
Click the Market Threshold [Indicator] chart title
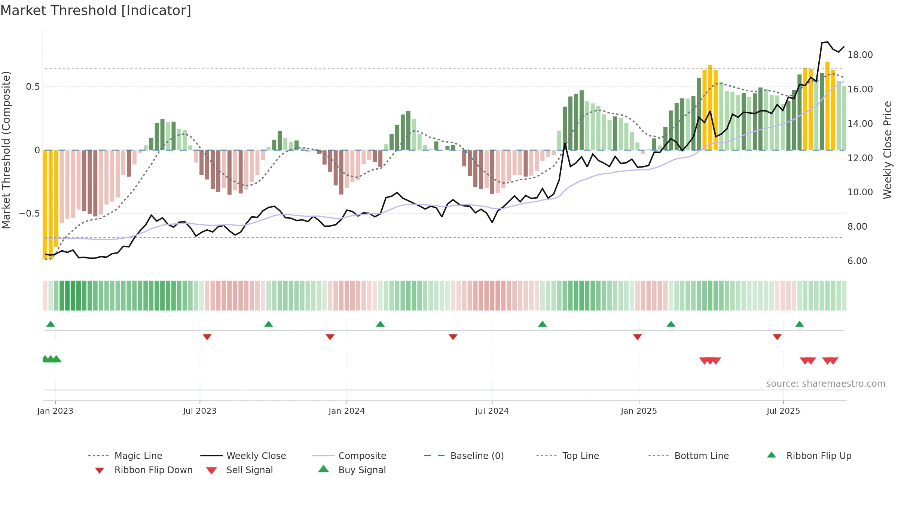point(96,10)
